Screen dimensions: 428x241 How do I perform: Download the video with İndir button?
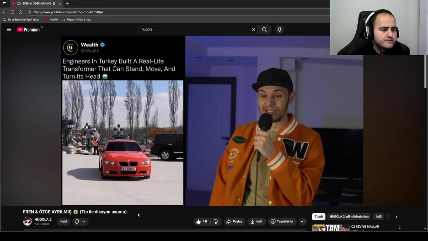(x=256, y=222)
